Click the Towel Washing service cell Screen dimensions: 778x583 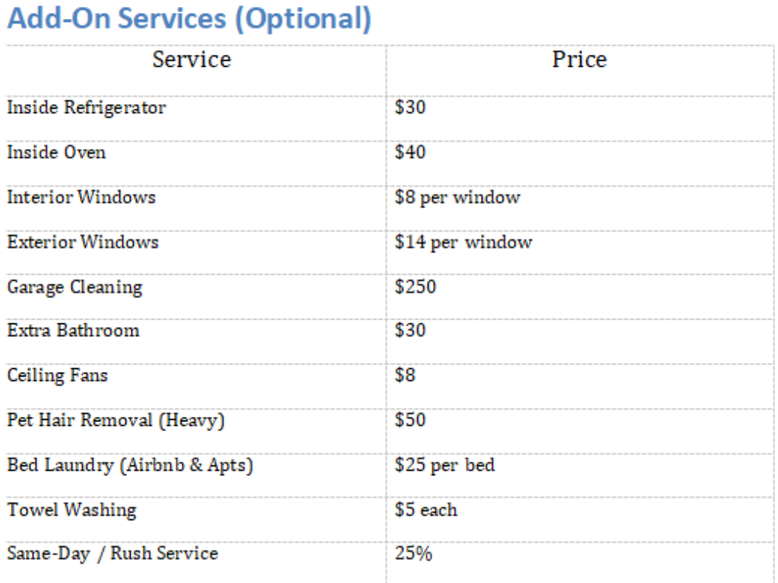pos(72,510)
